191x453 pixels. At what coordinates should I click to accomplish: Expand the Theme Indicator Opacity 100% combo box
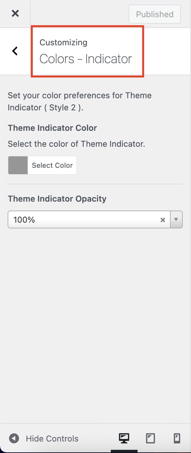click(x=95, y=219)
